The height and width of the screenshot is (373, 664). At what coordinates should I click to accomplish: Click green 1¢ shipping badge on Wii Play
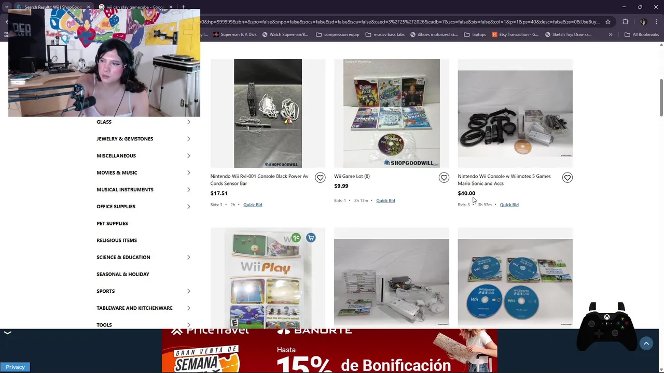click(296, 238)
